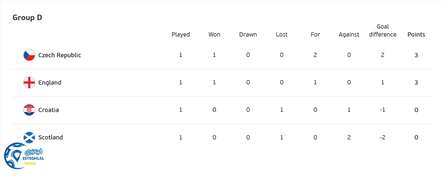Click the Points column header
The height and width of the screenshot is (176, 445).
point(416,34)
